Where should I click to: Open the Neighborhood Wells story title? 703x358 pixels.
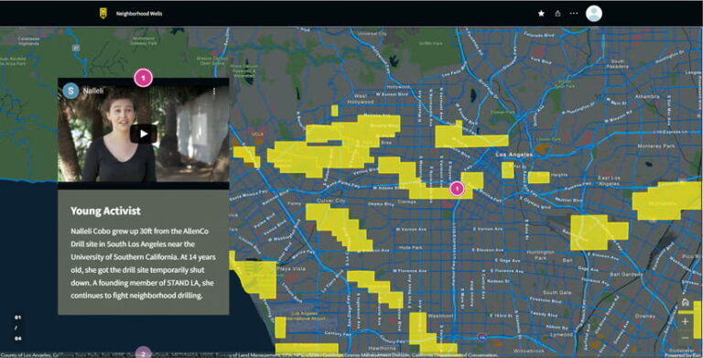pos(139,14)
